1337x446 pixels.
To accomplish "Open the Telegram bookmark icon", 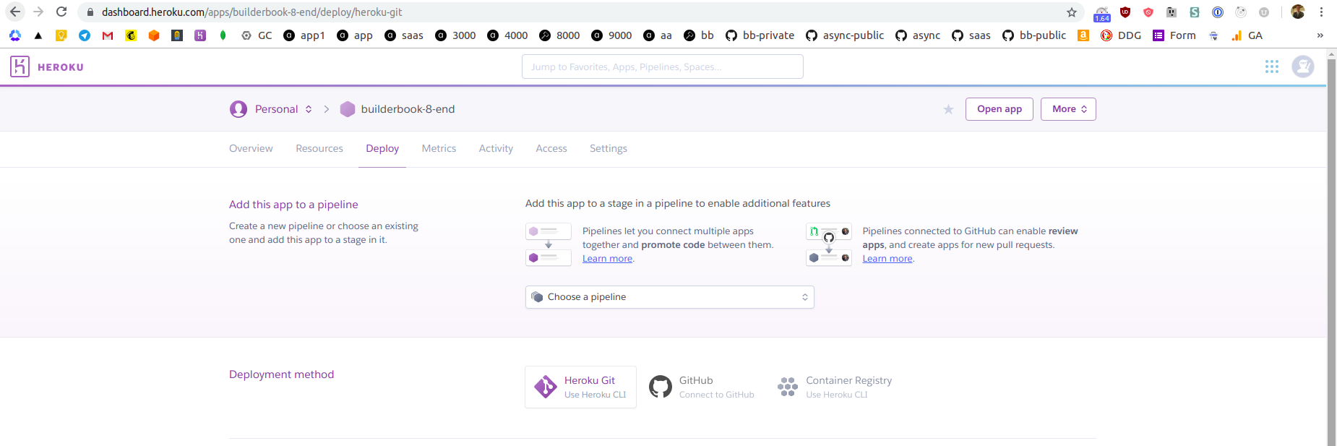I will pyautogui.click(x=85, y=35).
